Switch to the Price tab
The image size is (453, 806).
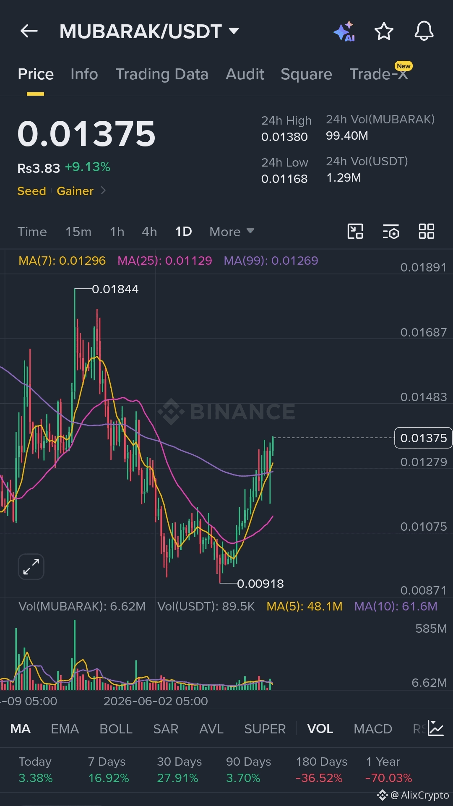[x=36, y=74]
